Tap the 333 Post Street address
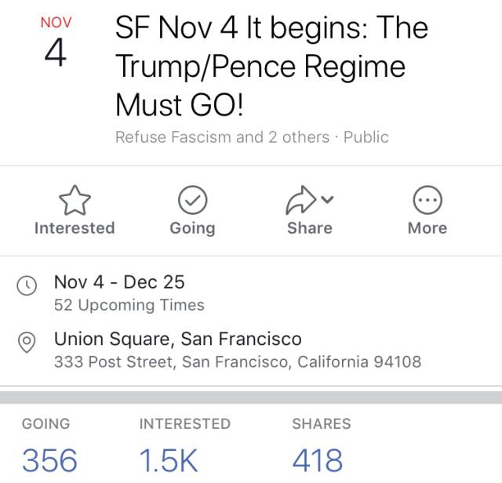Screen dimensions: 502x483 tap(237, 362)
